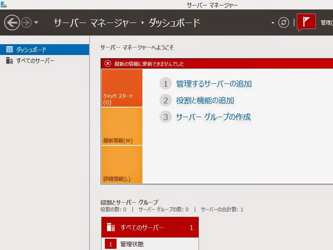The width and height of the screenshot is (333, 250).
Task: Click the サーバー グループの数: 0 text
Action: tap(164, 210)
